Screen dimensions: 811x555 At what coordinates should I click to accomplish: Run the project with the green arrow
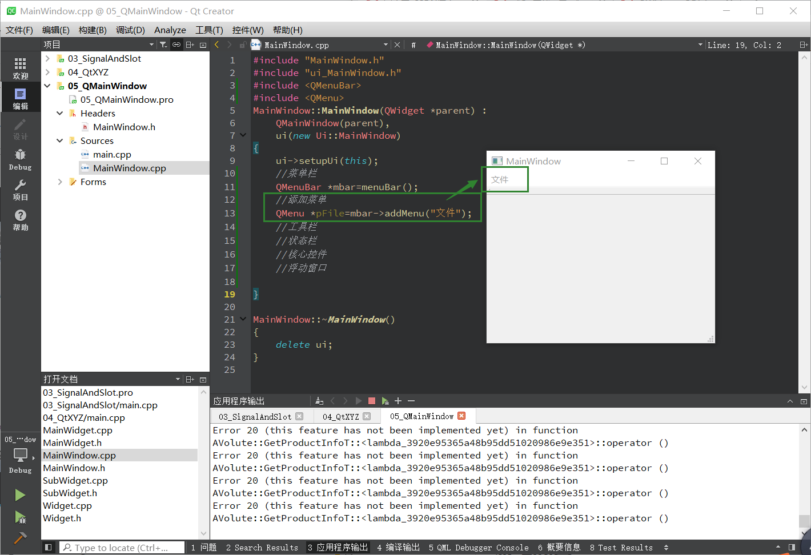click(x=20, y=495)
